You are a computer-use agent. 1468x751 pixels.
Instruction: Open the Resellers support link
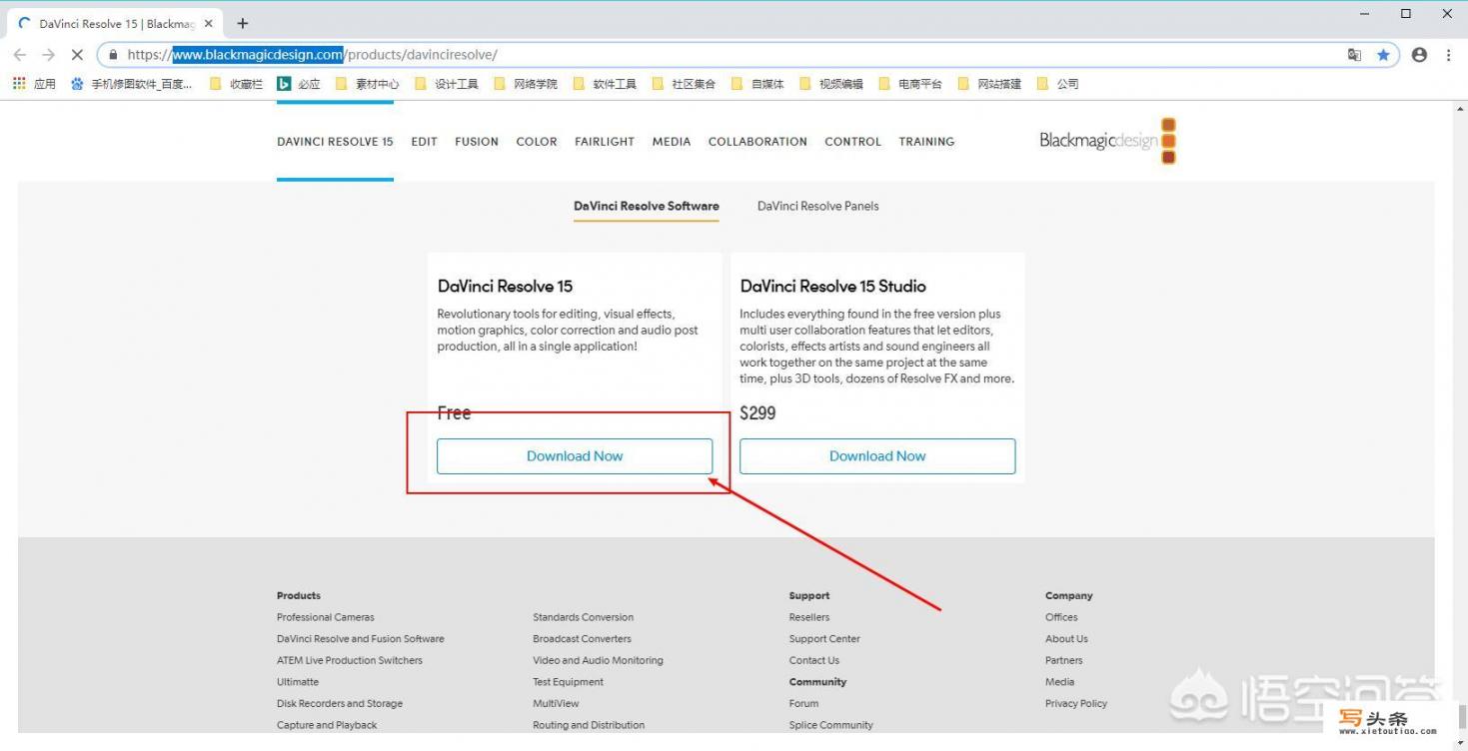(809, 617)
